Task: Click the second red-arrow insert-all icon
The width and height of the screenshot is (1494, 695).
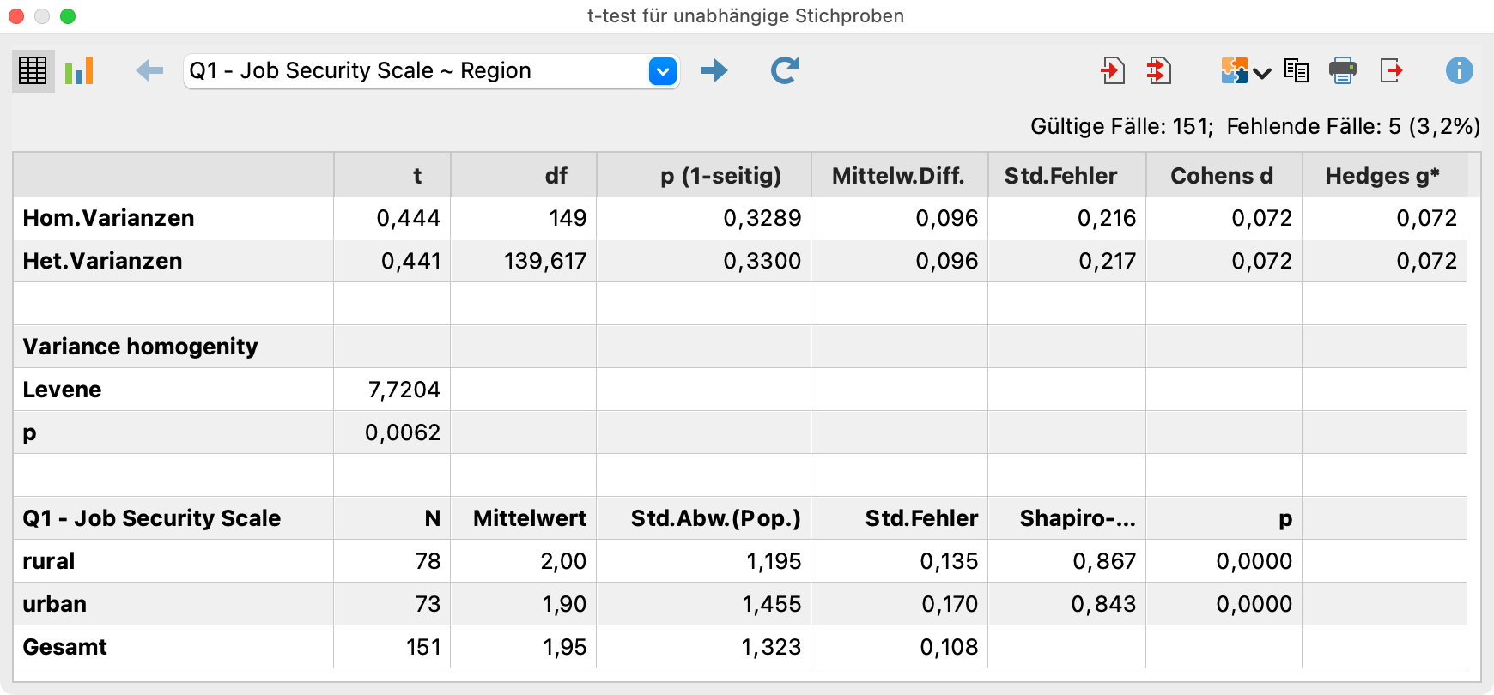Action: click(1159, 71)
